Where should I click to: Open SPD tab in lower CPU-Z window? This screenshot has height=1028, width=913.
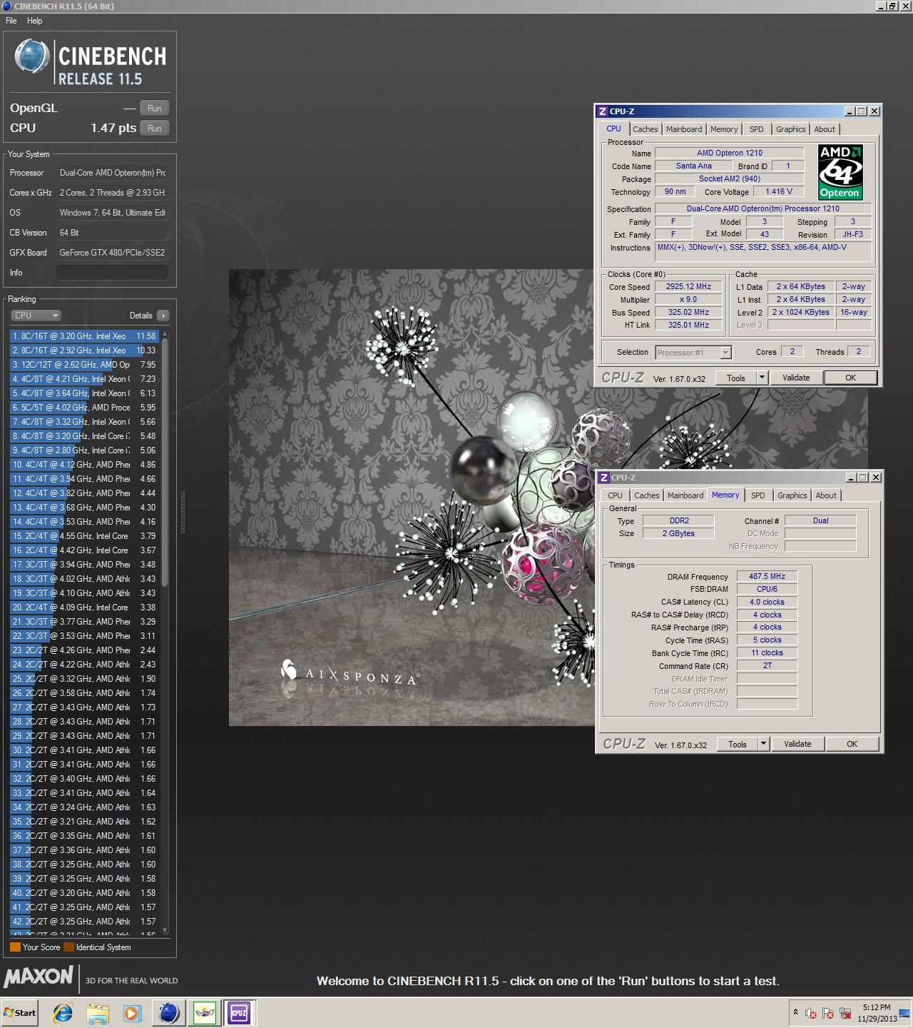click(x=758, y=495)
